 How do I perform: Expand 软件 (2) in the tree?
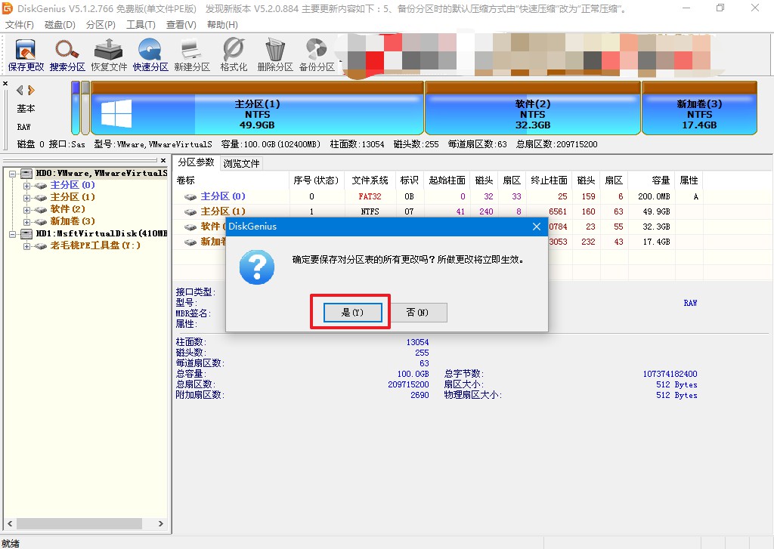(x=27, y=210)
